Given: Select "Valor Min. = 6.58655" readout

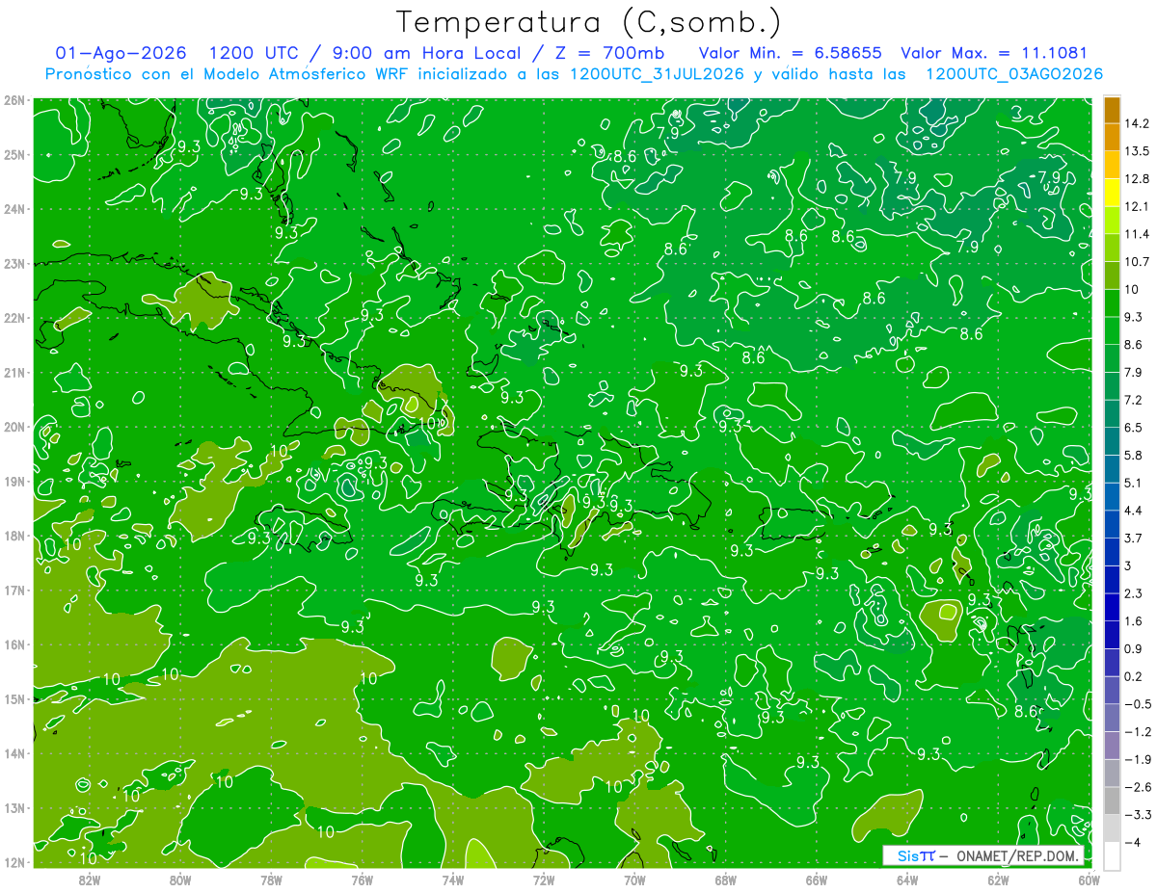Looking at the screenshot, I should point(790,53).
